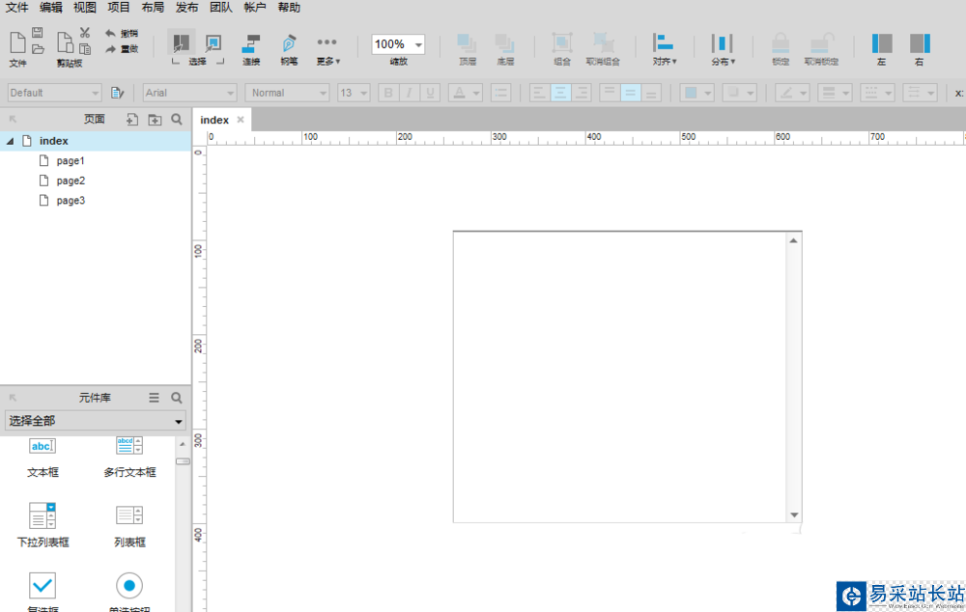Viewport: 966px width, 612px height.
Task: Collapse the index tree node
Action: [10, 141]
